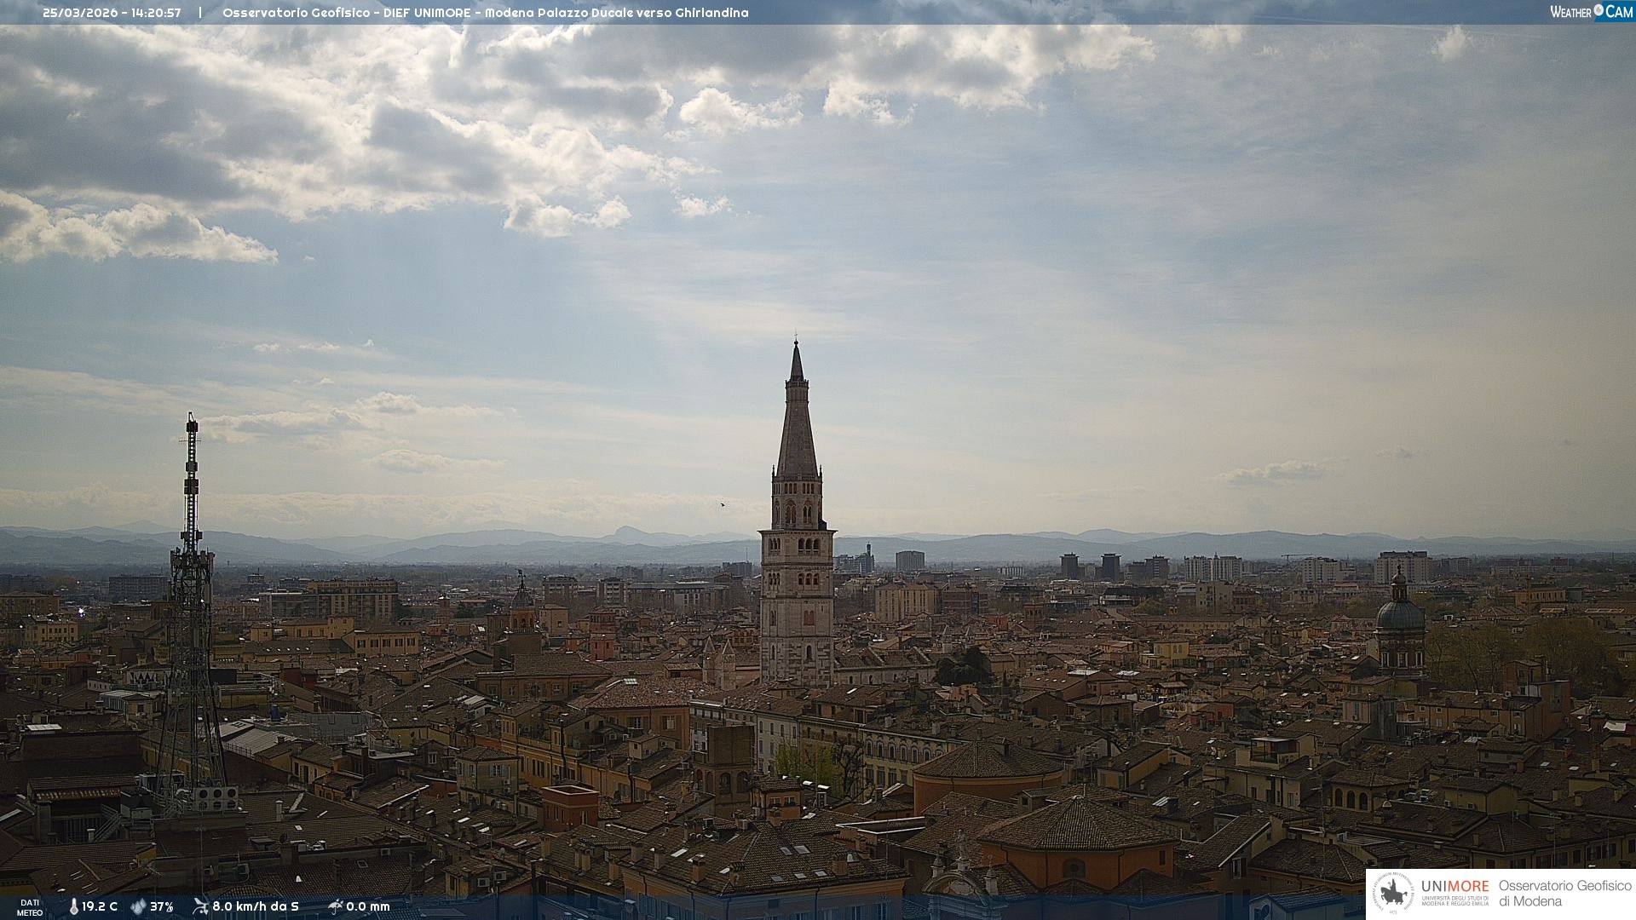The width and height of the screenshot is (1636, 920).
Task: Click the Osservatorio Geofisico di Modena text
Action: click(x=1564, y=893)
